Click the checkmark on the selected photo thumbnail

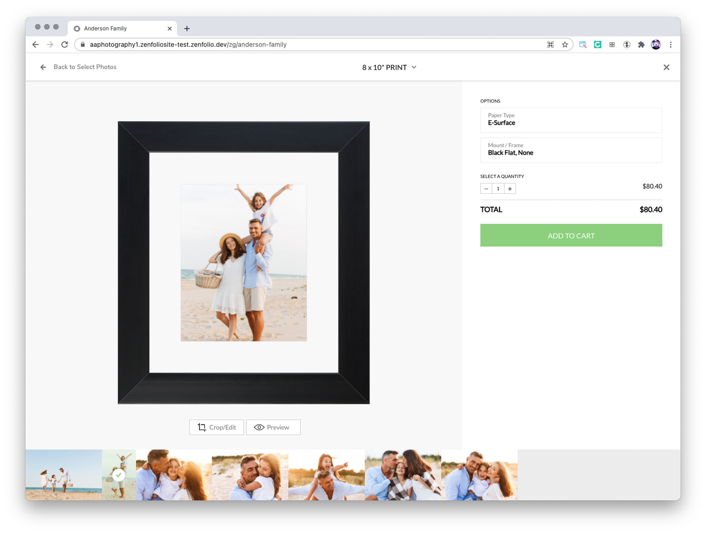click(118, 475)
